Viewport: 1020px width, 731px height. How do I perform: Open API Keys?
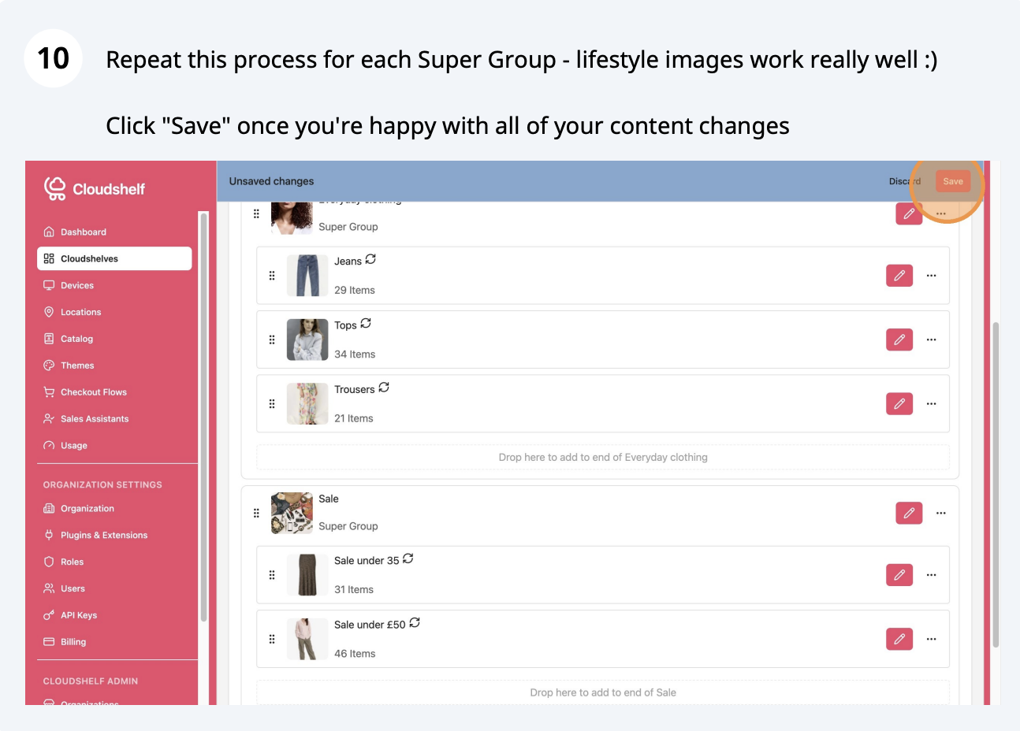(114, 616)
